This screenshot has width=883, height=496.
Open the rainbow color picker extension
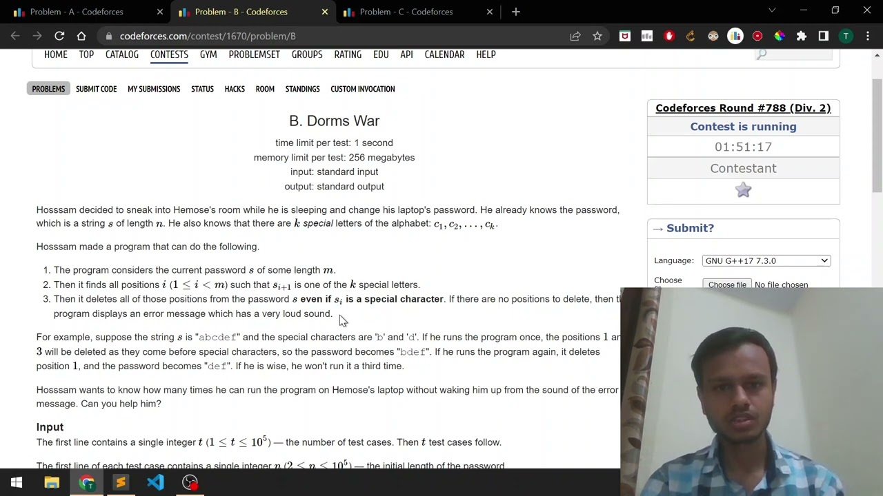[x=780, y=36]
